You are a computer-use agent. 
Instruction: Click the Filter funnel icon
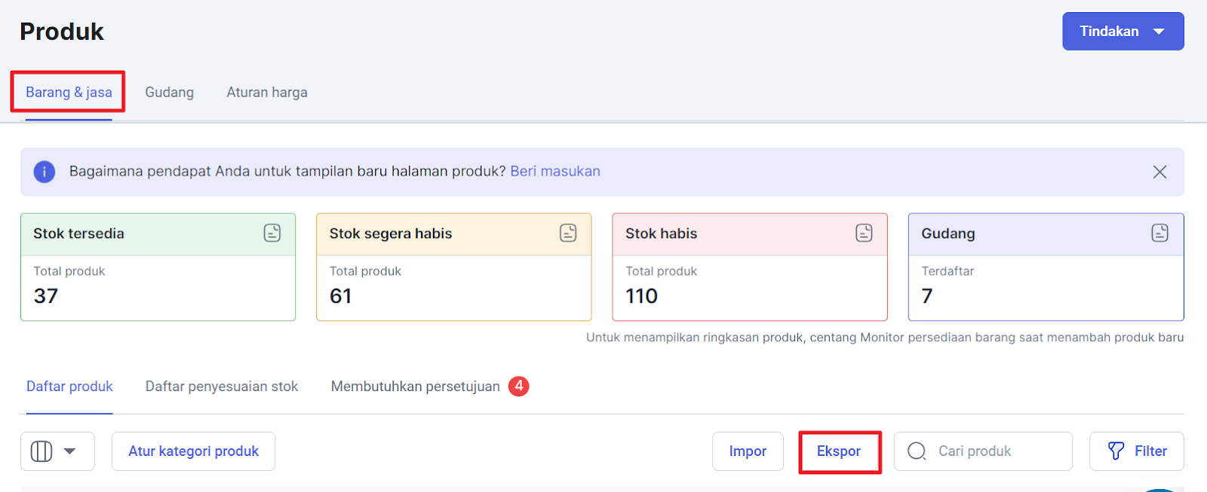[x=1116, y=451]
